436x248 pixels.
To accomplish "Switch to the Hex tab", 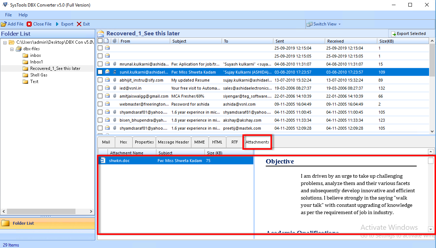I will (124, 142).
